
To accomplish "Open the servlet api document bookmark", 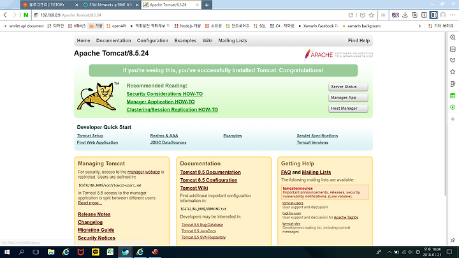I will (x=24, y=26).
